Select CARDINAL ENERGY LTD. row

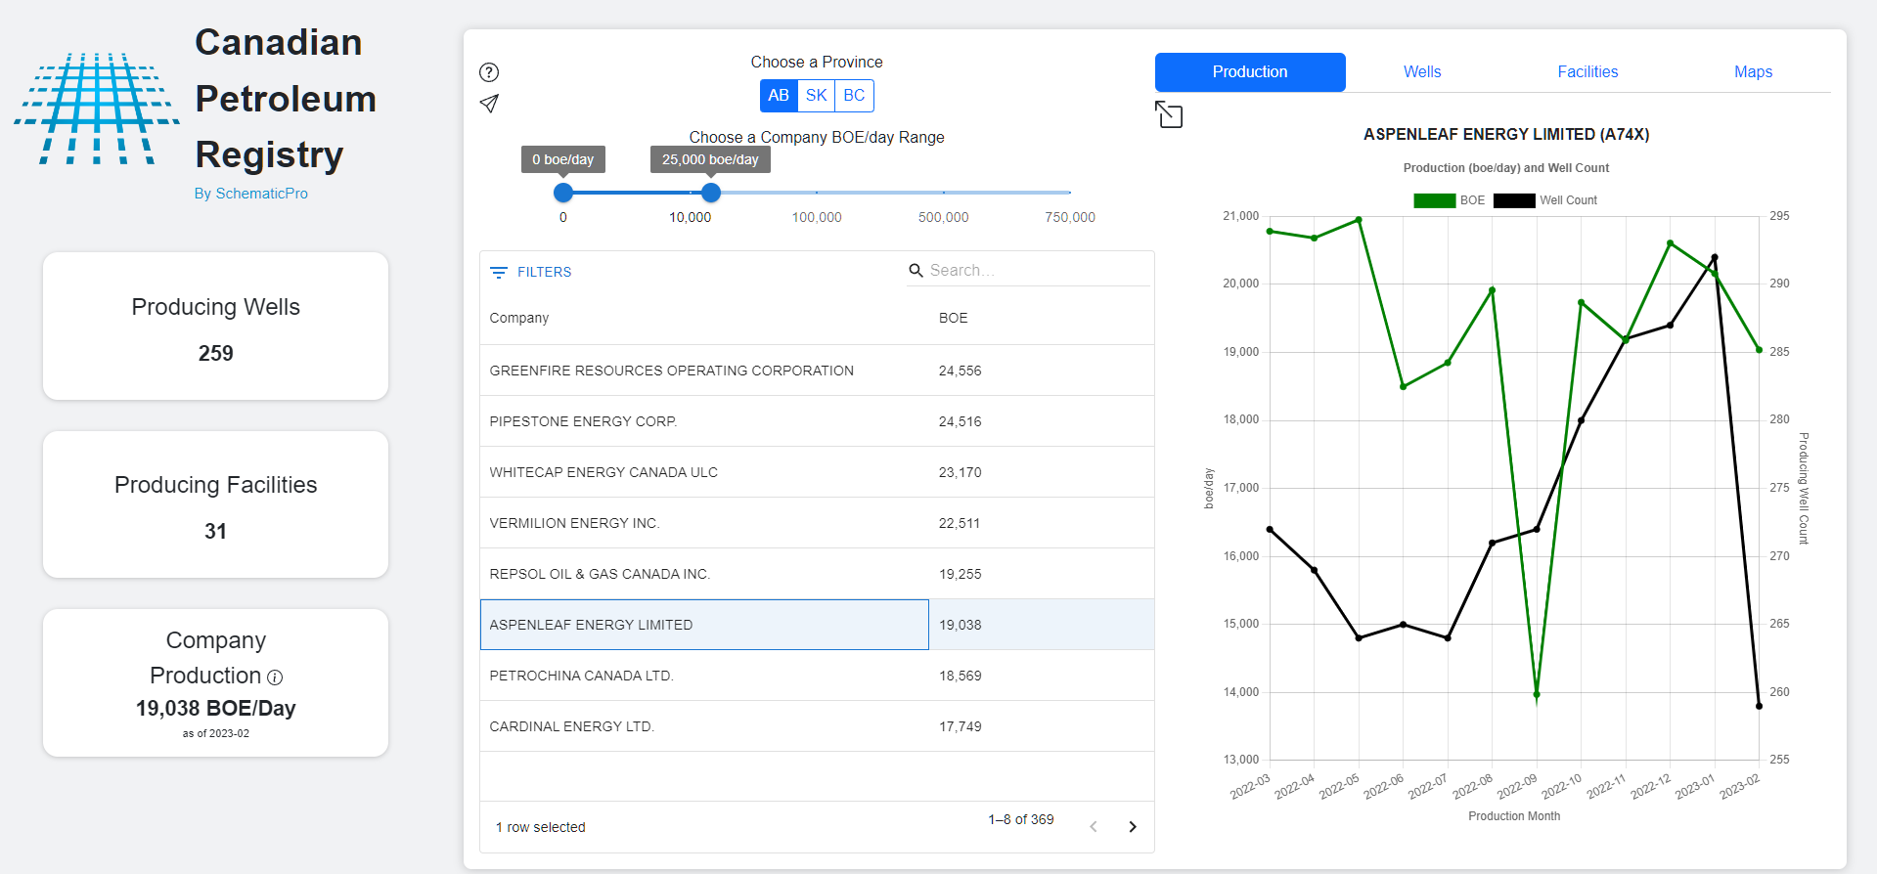pos(817,726)
